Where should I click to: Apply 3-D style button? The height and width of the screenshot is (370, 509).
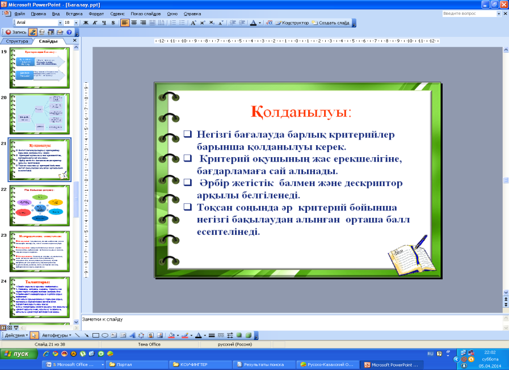(x=249, y=335)
